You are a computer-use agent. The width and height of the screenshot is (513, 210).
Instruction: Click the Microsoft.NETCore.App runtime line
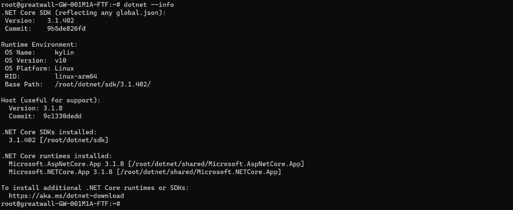coord(145,172)
